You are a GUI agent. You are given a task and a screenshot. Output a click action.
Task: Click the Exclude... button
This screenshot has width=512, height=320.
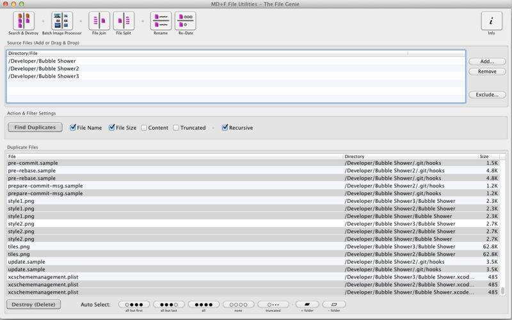tap(487, 95)
